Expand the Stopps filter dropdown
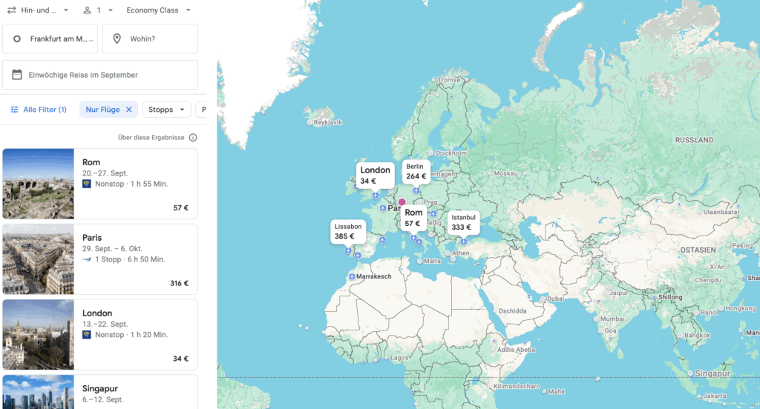 coord(166,110)
